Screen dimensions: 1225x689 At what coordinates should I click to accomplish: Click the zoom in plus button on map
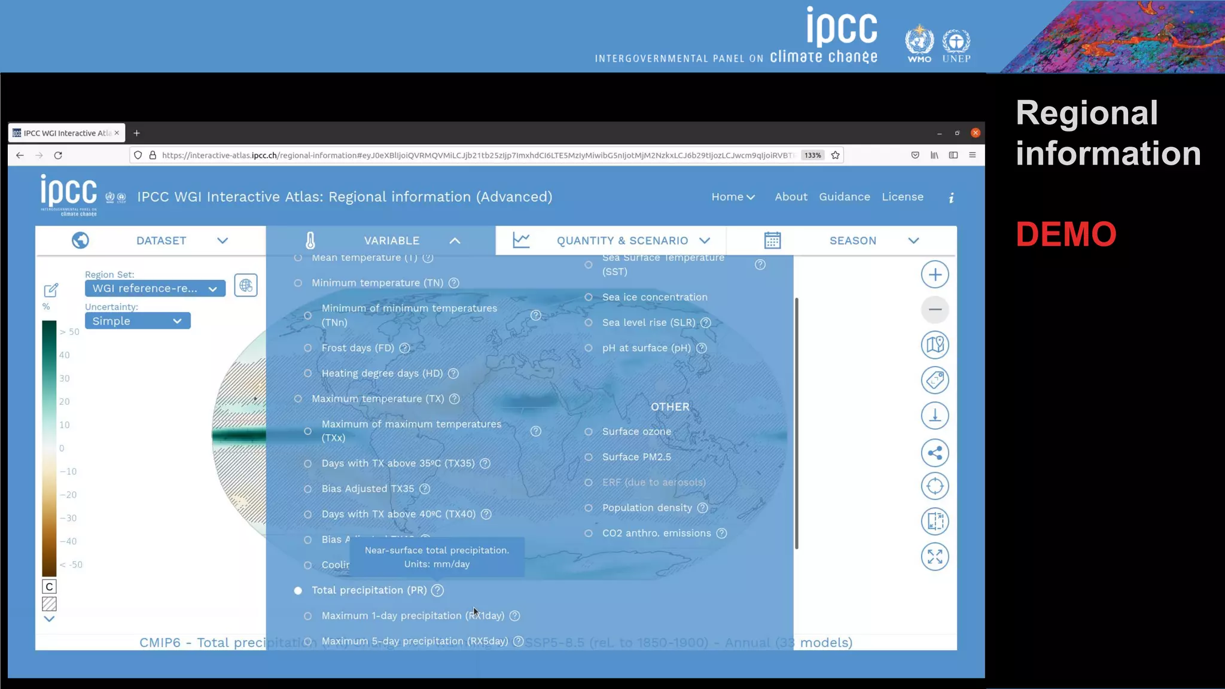point(935,275)
